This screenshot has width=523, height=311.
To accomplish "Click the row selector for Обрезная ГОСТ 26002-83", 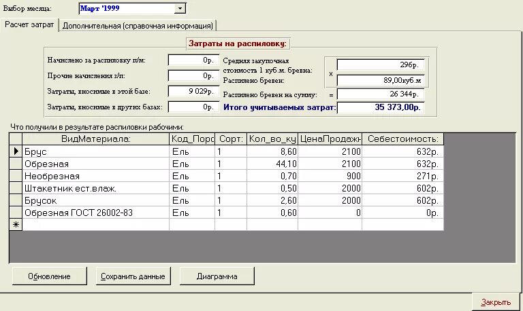I will click(x=16, y=213).
